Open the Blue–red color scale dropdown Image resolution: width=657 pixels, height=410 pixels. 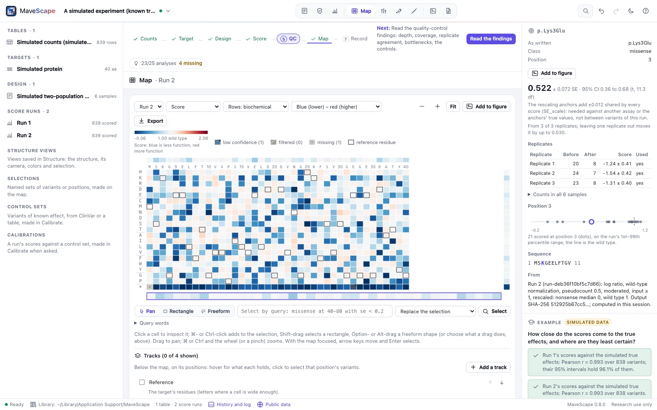click(x=336, y=107)
